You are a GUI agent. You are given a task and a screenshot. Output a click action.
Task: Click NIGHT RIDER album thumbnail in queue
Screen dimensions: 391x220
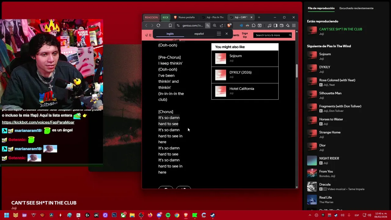(x=312, y=160)
